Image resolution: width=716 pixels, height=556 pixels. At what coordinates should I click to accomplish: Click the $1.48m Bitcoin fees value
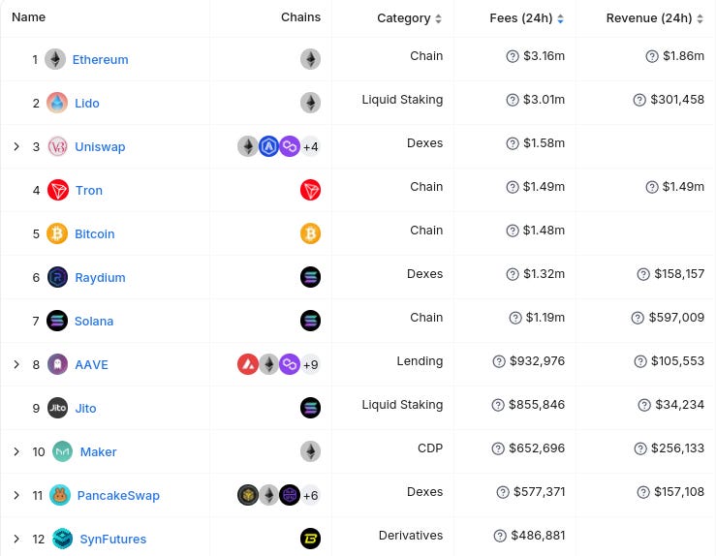click(x=544, y=231)
